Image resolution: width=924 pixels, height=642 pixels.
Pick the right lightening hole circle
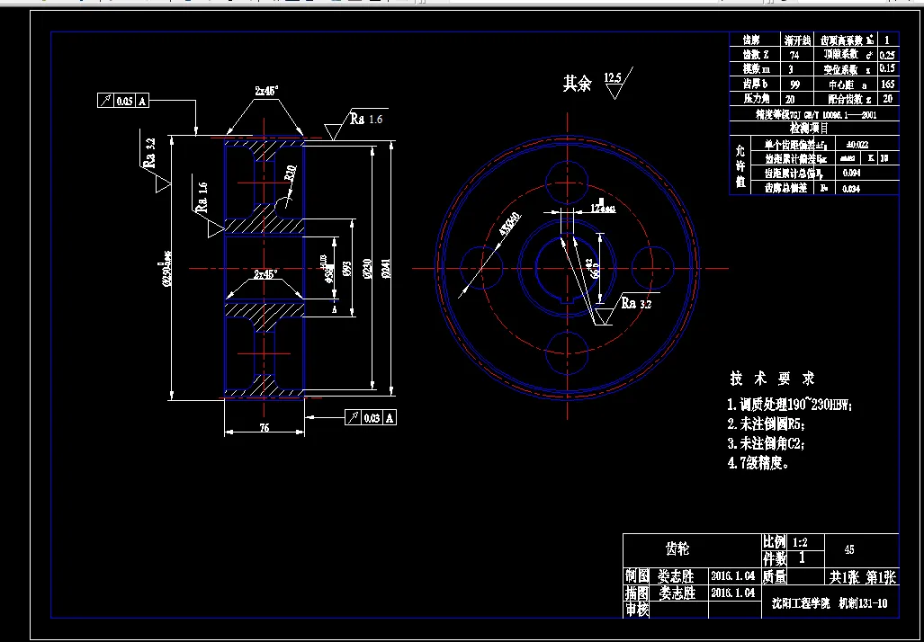point(653,267)
